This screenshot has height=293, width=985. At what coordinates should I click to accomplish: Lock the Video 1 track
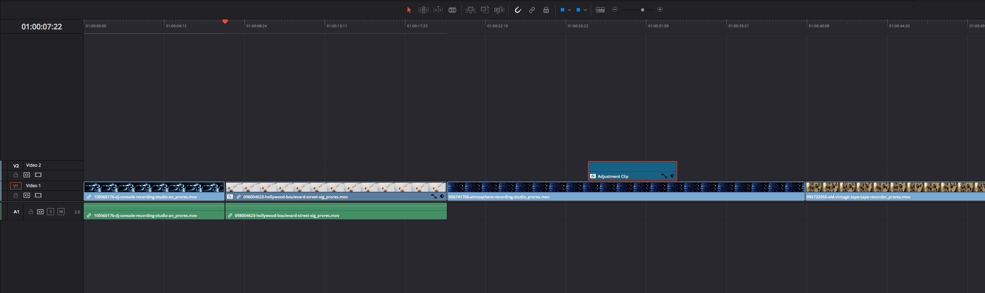(16, 195)
